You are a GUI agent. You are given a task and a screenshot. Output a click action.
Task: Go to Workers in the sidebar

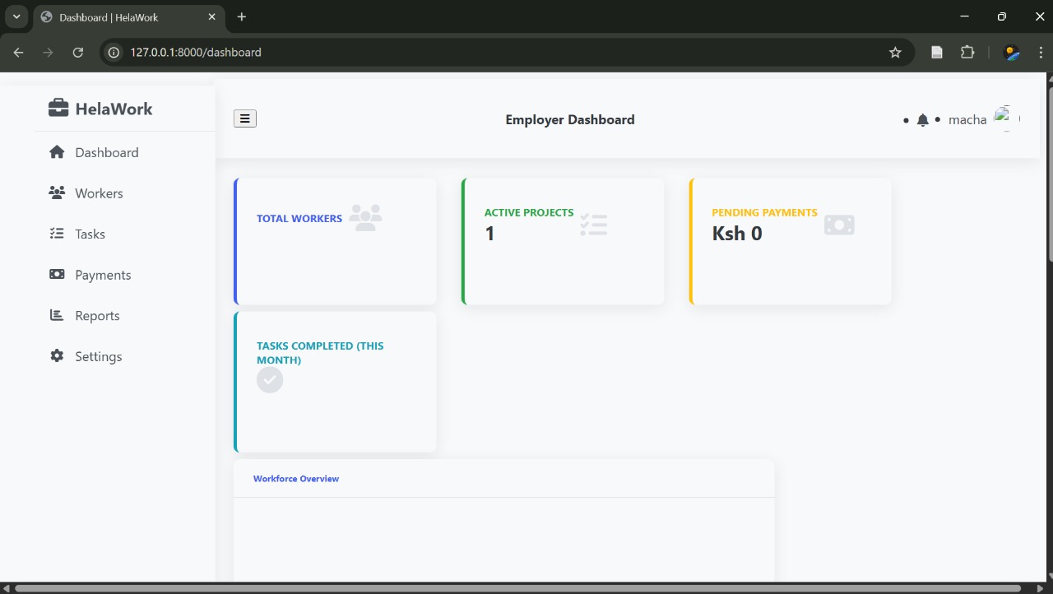click(99, 193)
